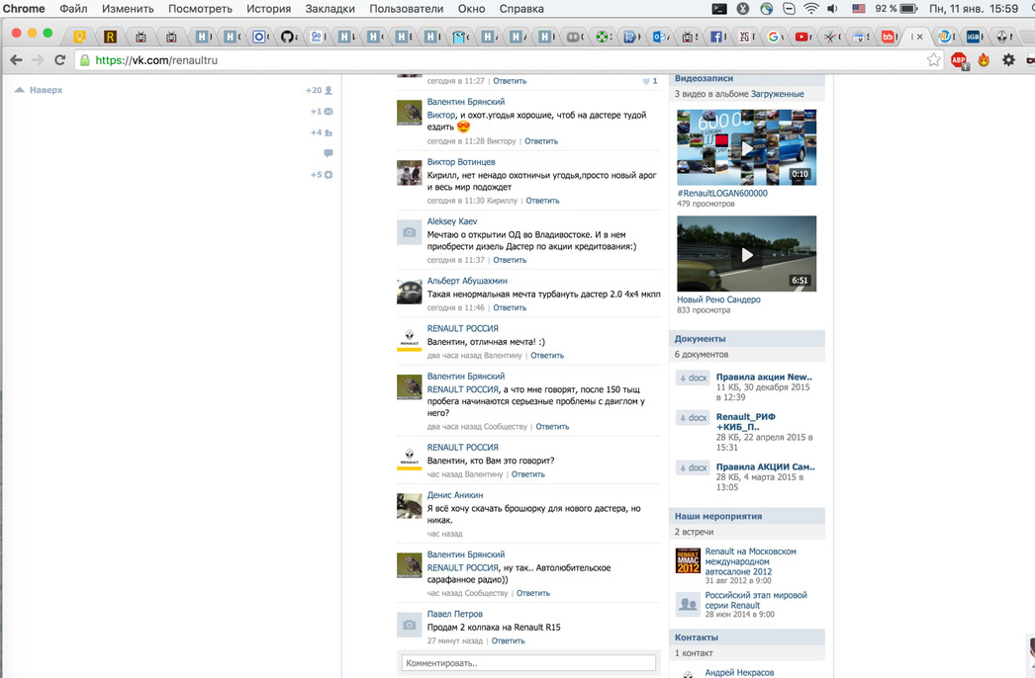Open Денис Аникин's profile link
This screenshot has width=1035, height=678.
tap(455, 495)
